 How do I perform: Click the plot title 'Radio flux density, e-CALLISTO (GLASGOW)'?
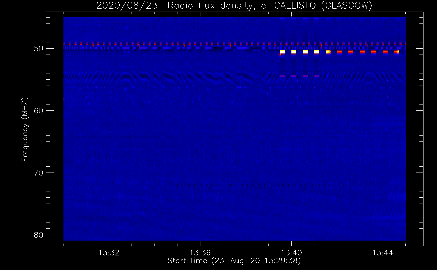[x=270, y=5]
